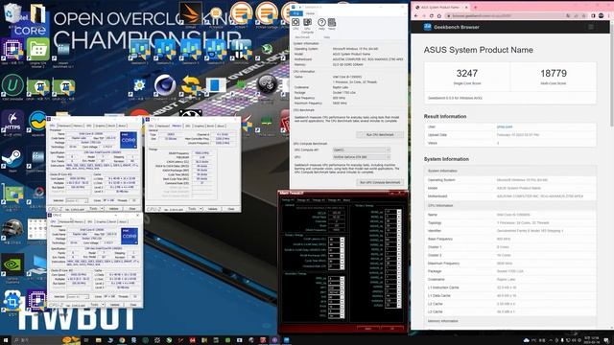Screen dimensions: 614x345
Task: Open the user profile link under Result Information
Action: click(x=505, y=126)
